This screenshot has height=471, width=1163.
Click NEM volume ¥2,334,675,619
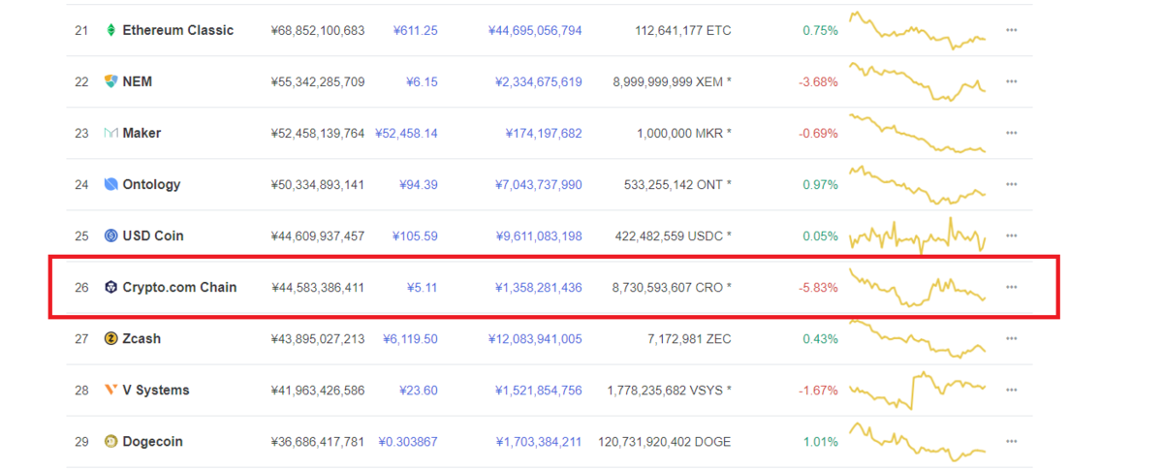(539, 81)
